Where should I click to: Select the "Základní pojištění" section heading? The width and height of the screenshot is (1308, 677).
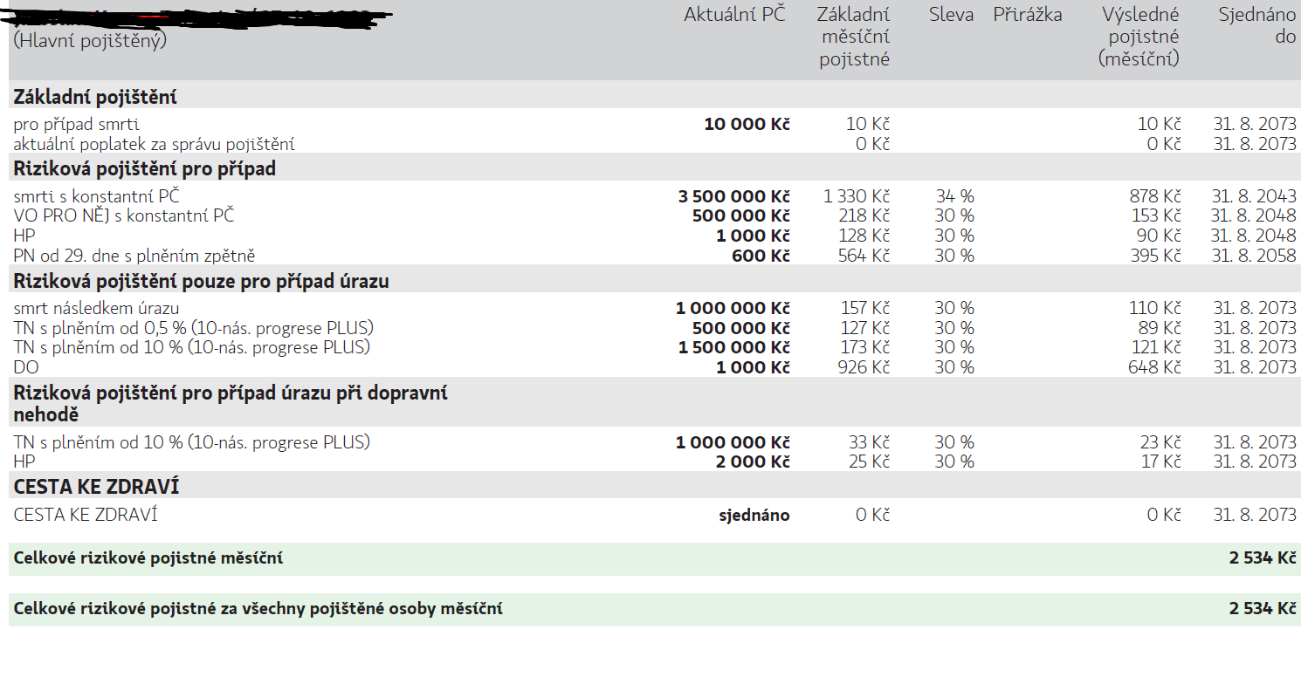(95, 97)
